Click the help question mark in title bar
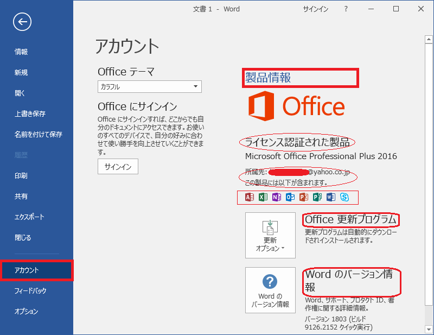434x335 pixels. pyautogui.click(x=346, y=9)
